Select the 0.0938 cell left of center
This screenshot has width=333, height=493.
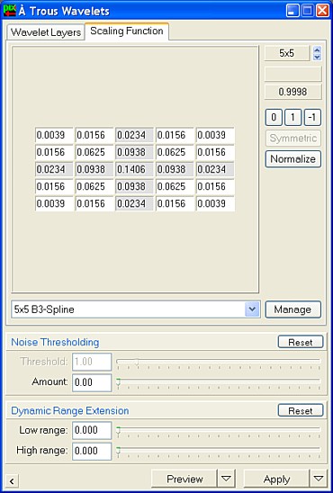(94, 169)
